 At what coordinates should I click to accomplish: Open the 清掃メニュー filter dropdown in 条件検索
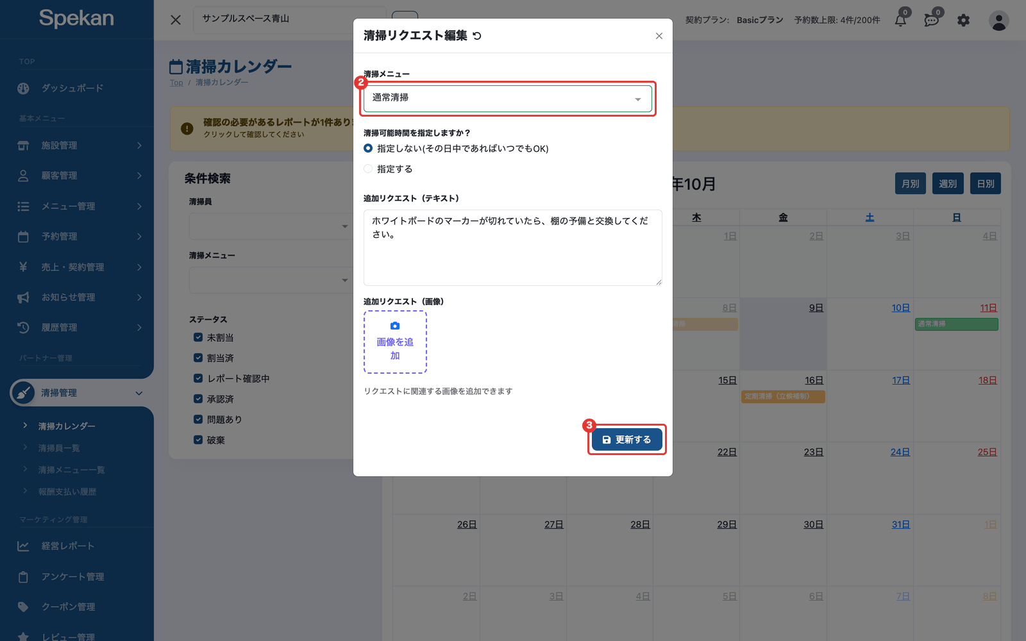point(270,280)
